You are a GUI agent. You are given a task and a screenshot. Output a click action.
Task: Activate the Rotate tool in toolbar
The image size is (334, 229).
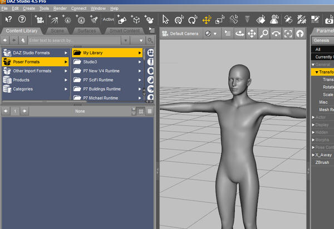[x=193, y=19]
